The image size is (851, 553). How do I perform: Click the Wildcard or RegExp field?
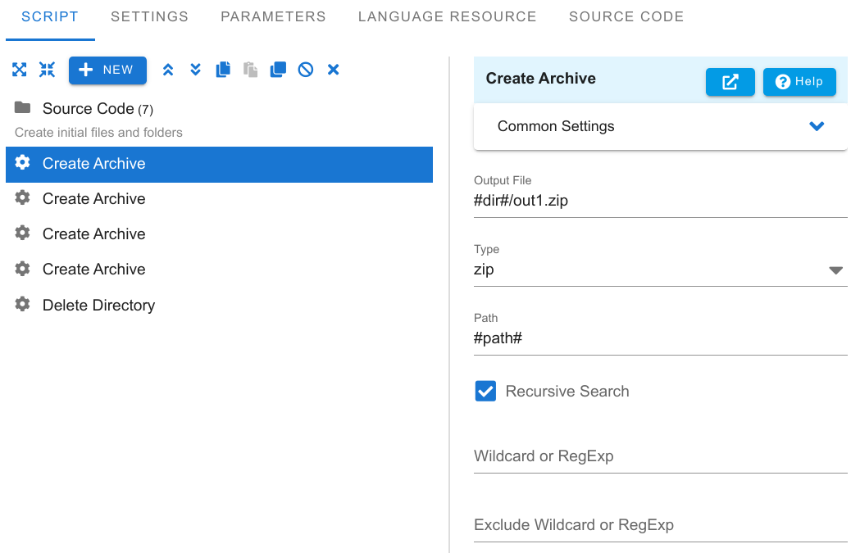(661, 456)
